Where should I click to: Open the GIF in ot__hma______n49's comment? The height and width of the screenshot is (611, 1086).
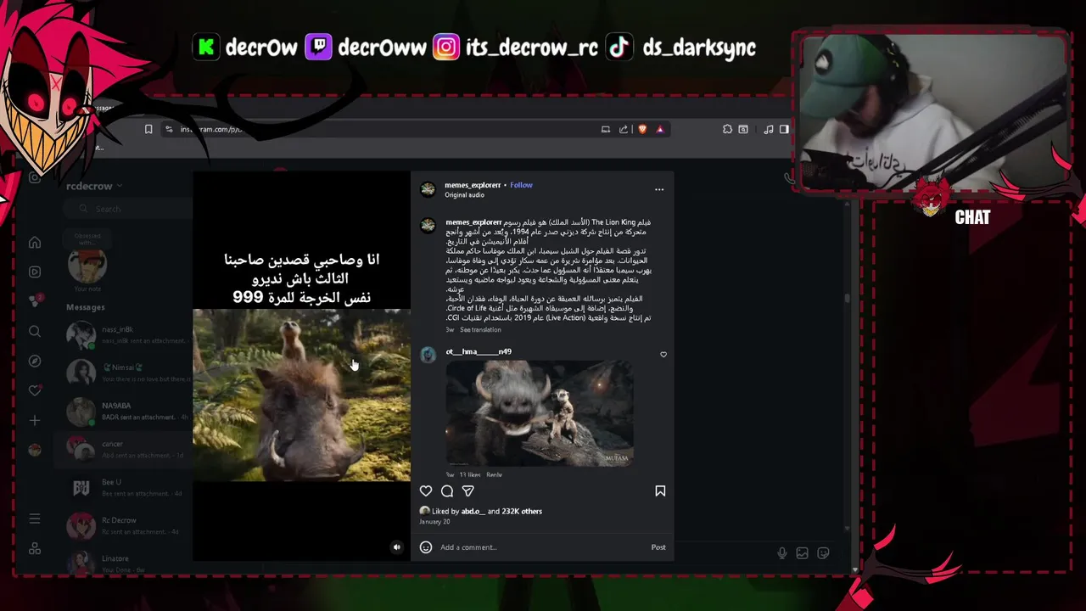point(540,413)
